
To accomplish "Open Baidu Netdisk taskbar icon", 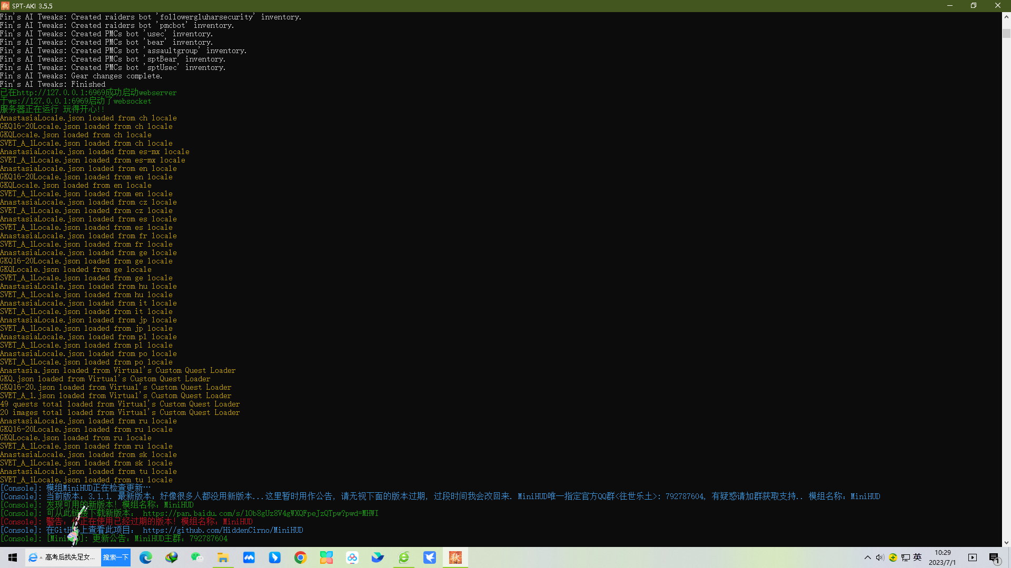I will (x=352, y=557).
